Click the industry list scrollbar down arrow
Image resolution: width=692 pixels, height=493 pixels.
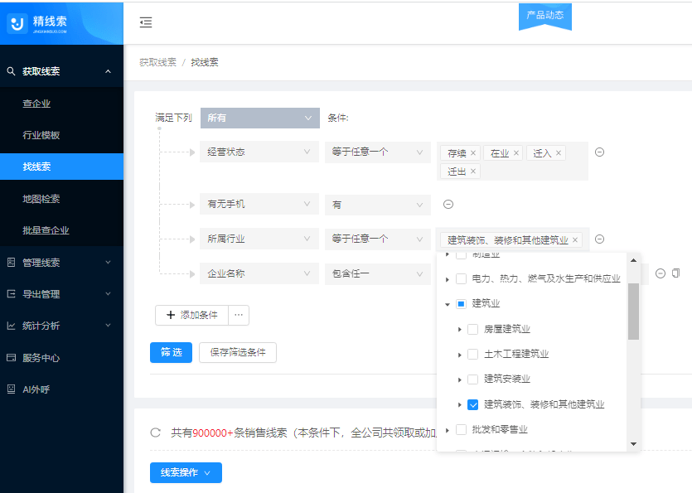click(x=633, y=444)
